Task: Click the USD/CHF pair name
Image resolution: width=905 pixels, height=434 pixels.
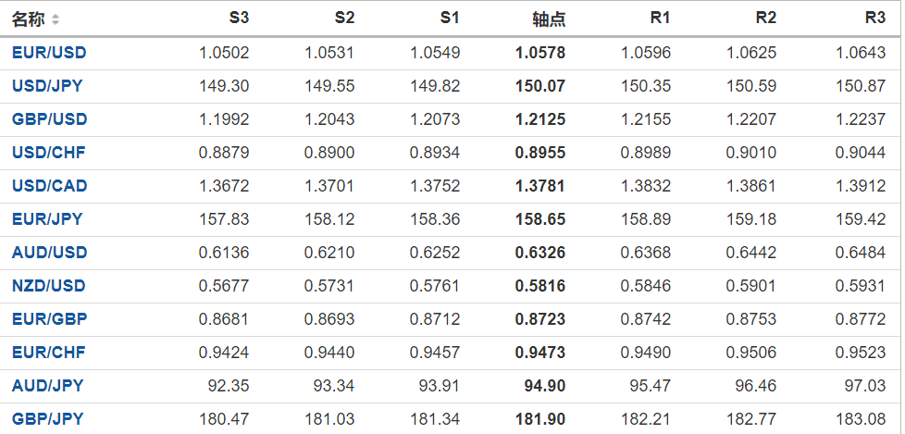Action: click(x=48, y=153)
